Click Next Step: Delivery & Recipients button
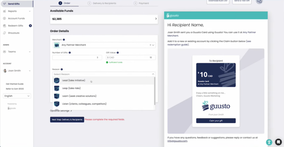 (67, 120)
